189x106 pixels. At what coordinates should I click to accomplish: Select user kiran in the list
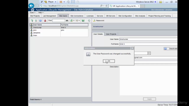point(59,35)
